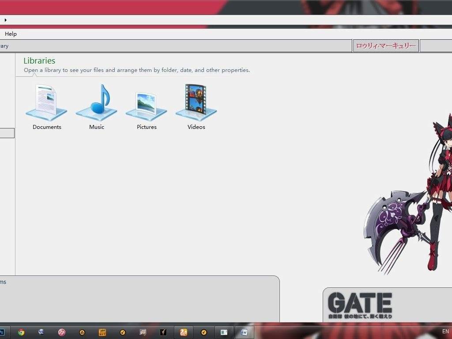Open iTunes from the taskbar
The width and height of the screenshot is (452, 339).
[62, 332]
